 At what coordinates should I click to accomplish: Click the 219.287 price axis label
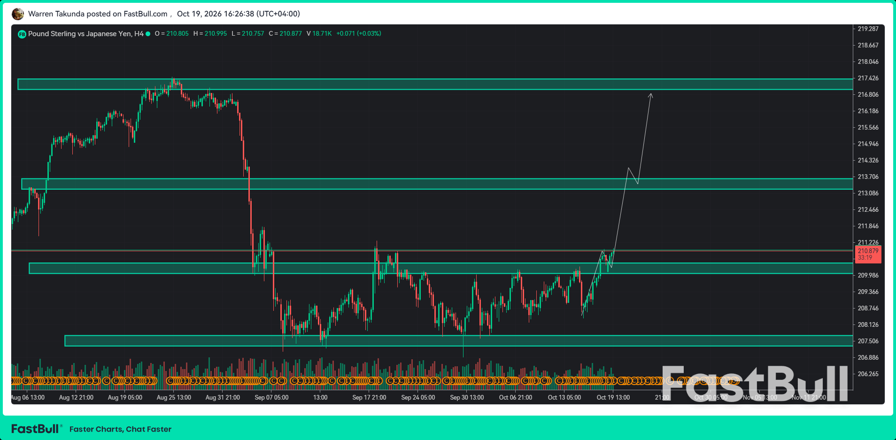[868, 29]
